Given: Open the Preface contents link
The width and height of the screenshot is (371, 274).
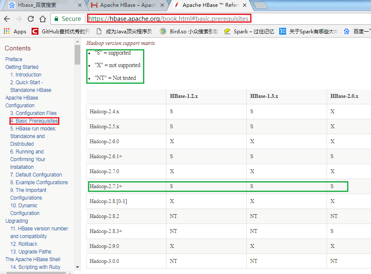Looking at the screenshot, I should point(14,59).
